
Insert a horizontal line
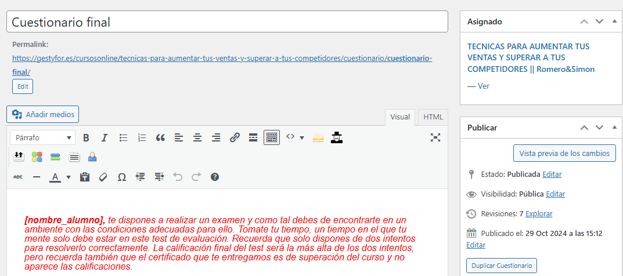pos(37,177)
